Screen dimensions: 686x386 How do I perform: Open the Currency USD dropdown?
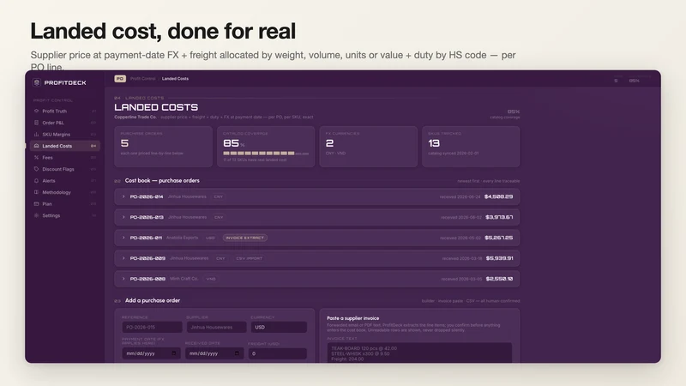coord(279,327)
